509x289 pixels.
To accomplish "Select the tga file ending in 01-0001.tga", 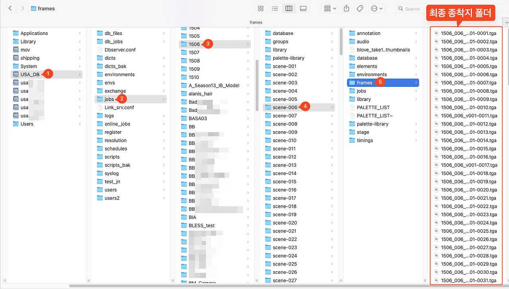I will click(x=466, y=33).
